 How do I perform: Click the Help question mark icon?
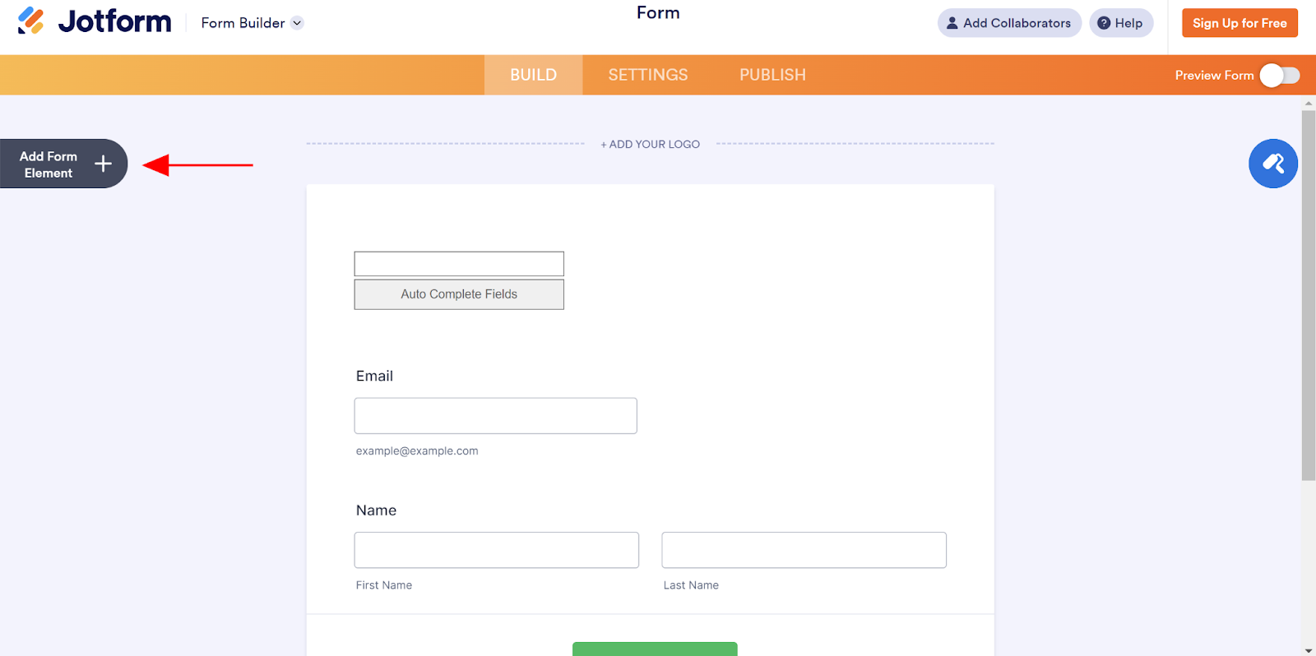(x=1104, y=23)
